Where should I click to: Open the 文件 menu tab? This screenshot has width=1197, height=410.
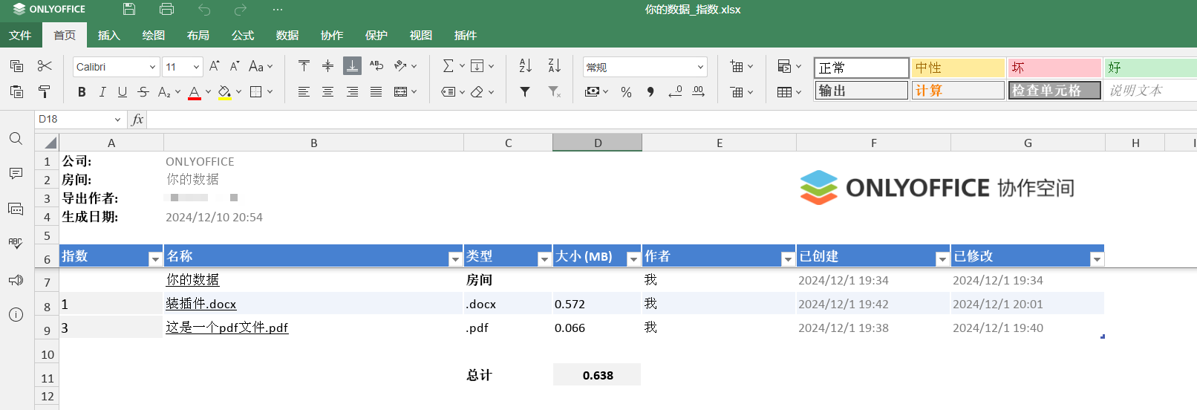pos(20,35)
